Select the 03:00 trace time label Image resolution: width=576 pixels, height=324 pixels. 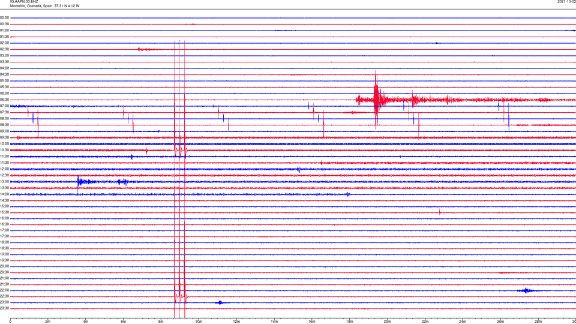pos(5,55)
